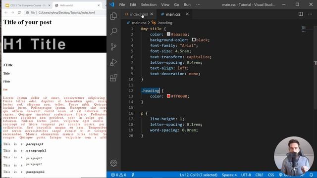
Task: Switch to the index.html tab
Action: [x=139, y=14]
